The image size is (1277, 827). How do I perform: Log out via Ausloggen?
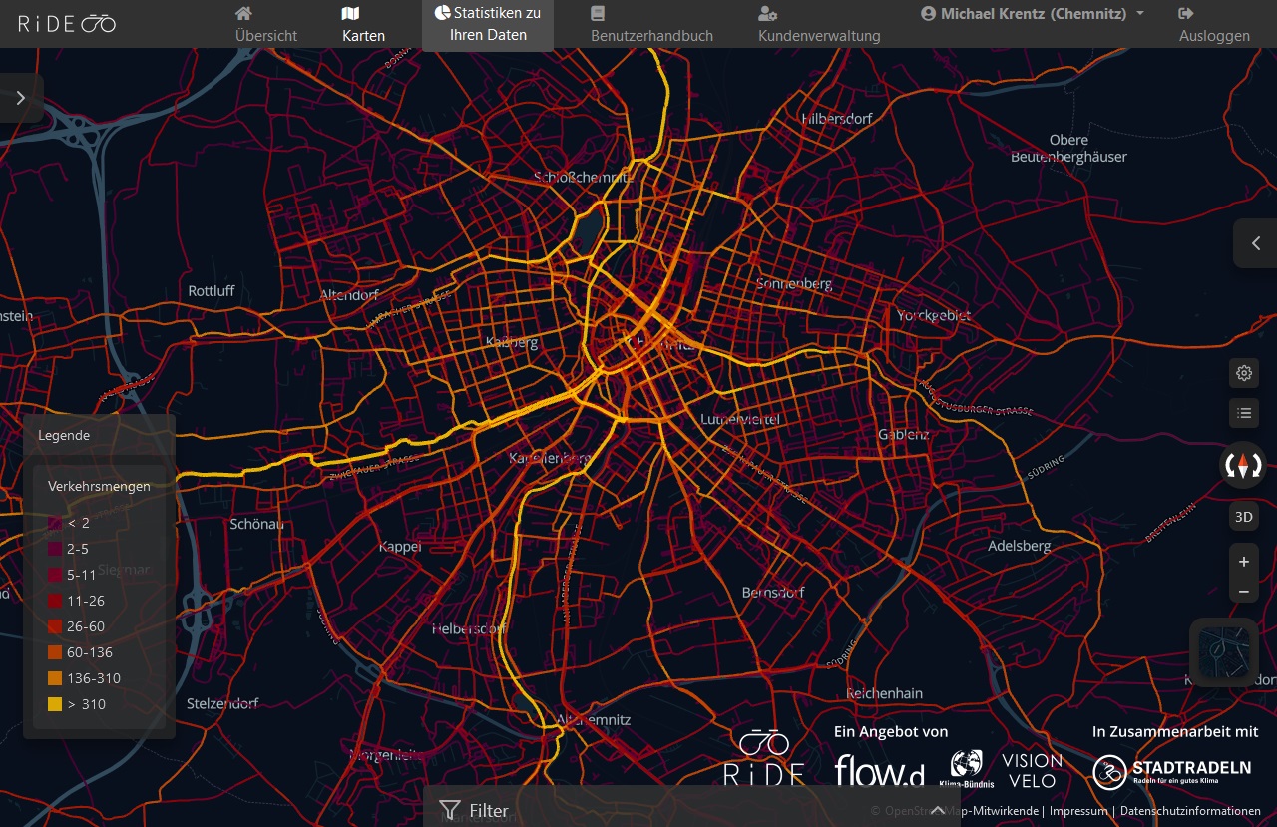[1214, 24]
